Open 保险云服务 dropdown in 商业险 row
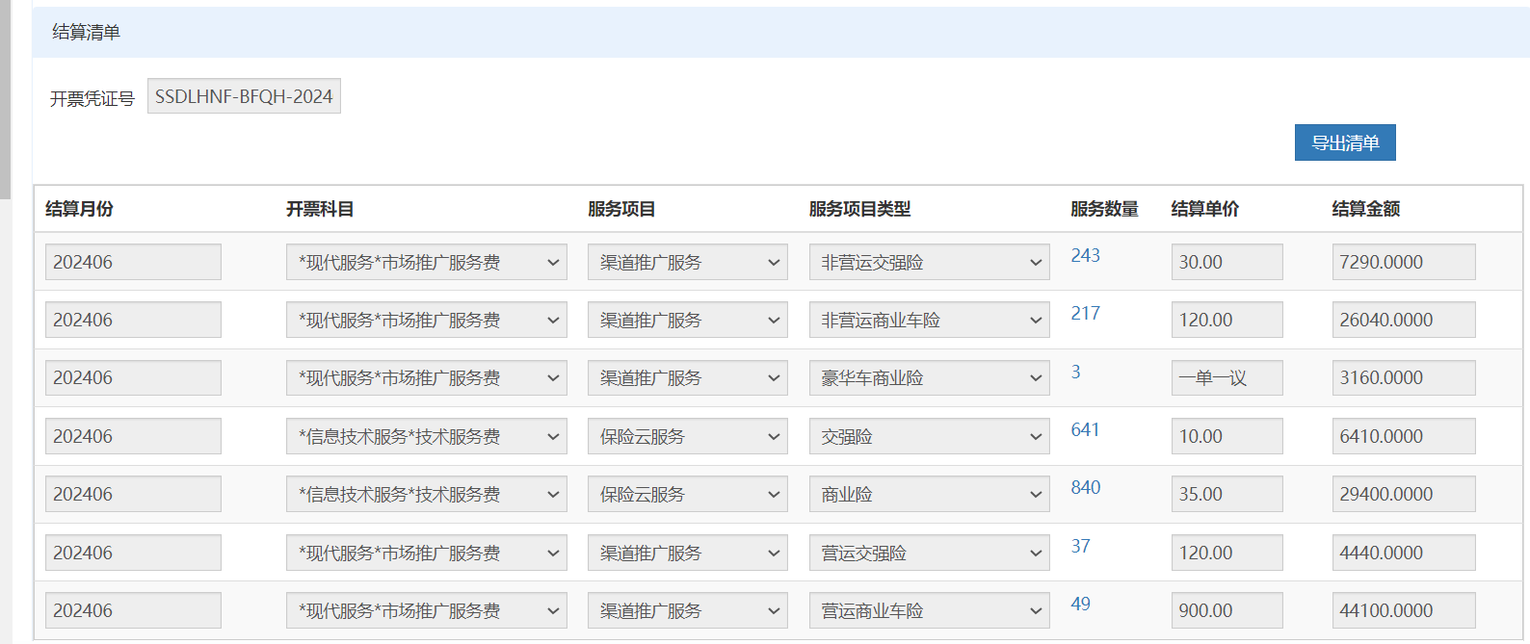The image size is (1530, 644). (x=688, y=494)
